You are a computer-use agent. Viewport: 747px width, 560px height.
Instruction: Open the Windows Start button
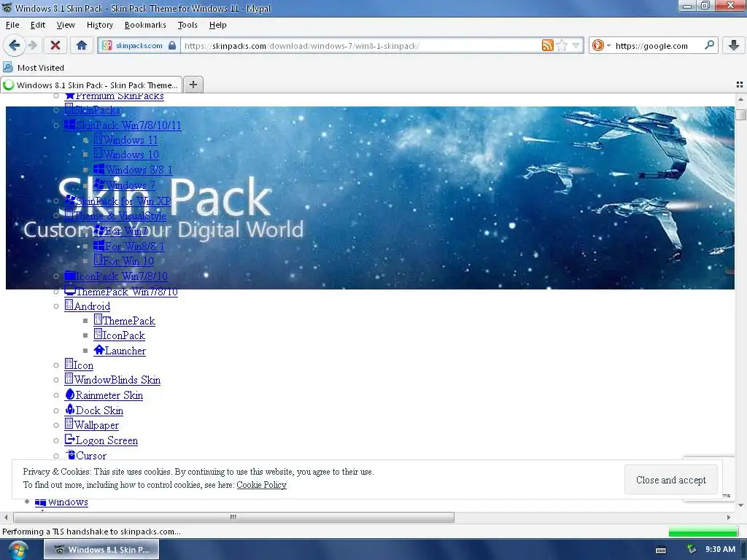[18, 550]
